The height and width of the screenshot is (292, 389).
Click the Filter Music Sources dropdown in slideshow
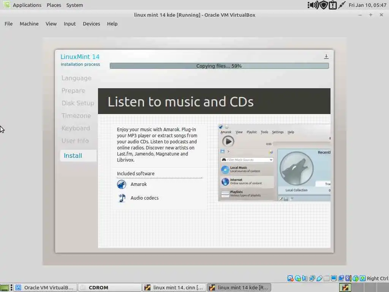coord(247,160)
